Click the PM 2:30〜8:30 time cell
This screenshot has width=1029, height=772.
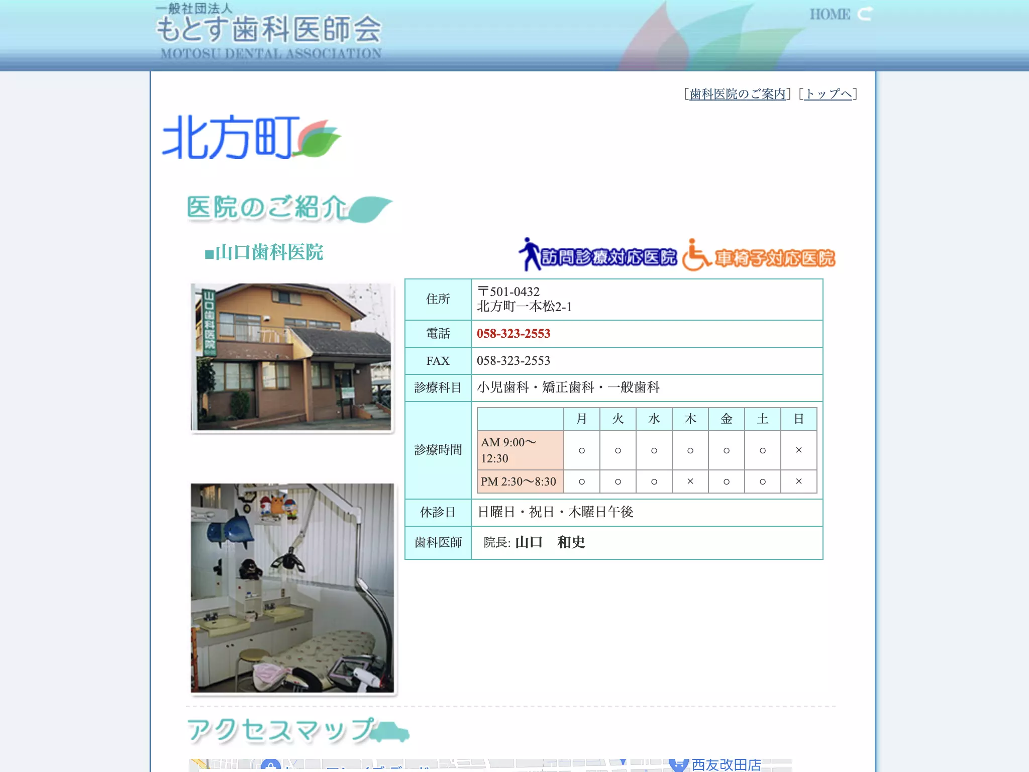tap(521, 481)
